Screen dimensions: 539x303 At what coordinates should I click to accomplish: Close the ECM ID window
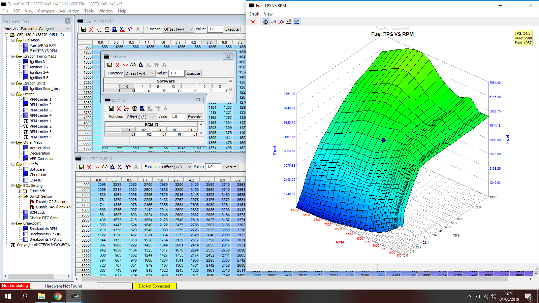point(198,100)
